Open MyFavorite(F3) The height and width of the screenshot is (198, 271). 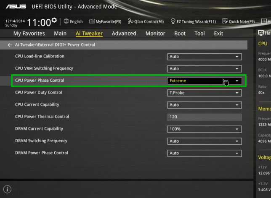coord(109,21)
